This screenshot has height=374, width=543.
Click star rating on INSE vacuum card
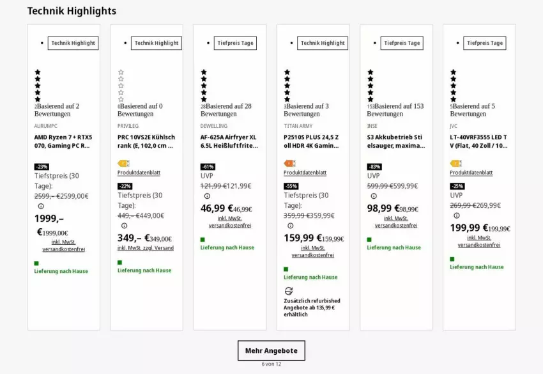(370, 86)
